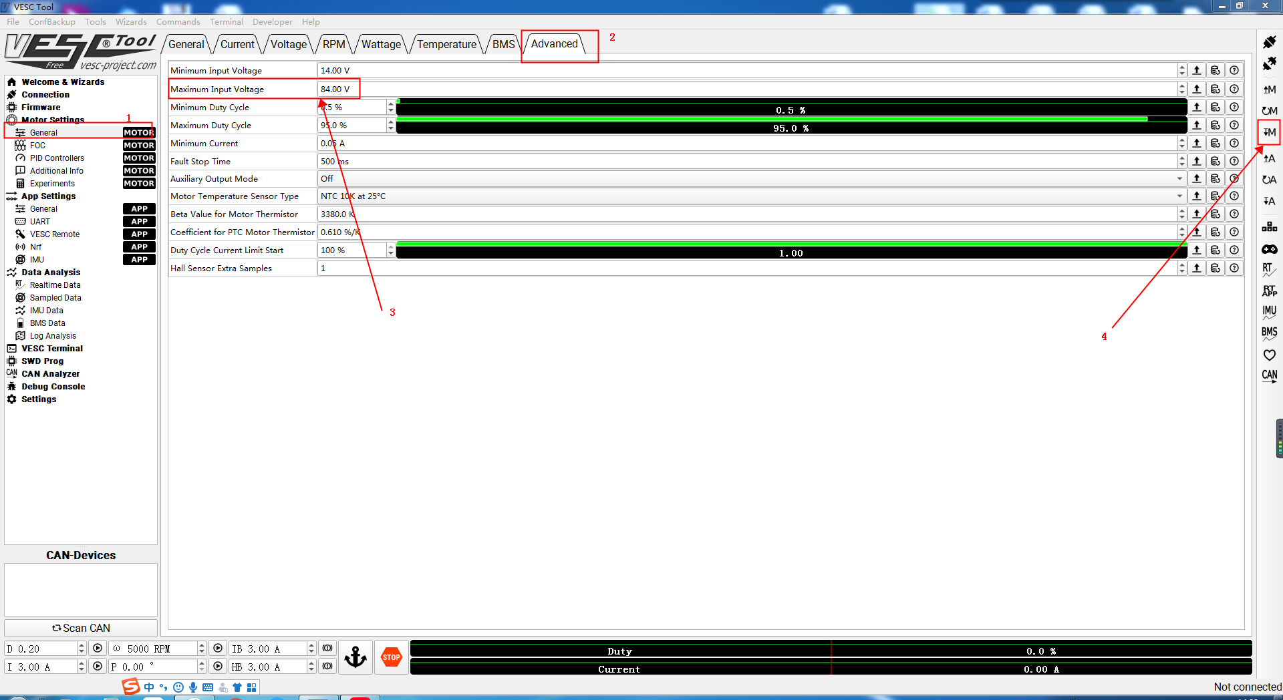
Task: Open the Wizards menu
Action: click(x=131, y=22)
